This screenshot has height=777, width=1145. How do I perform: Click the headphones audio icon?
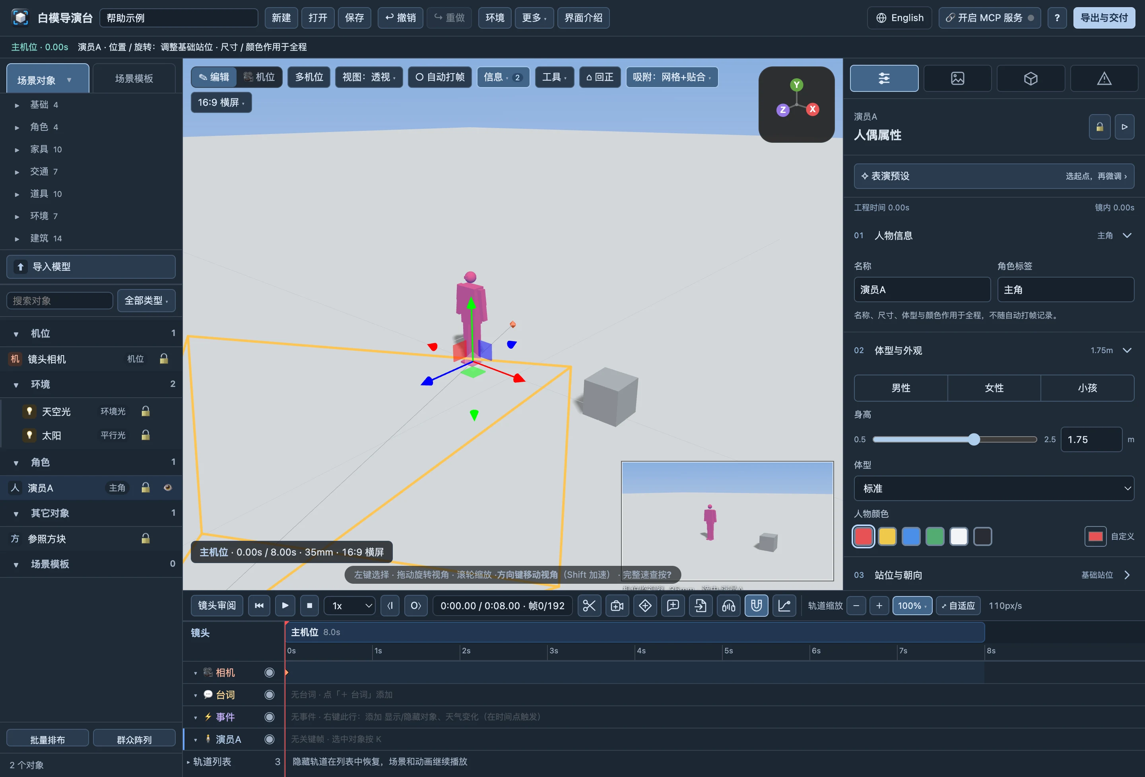(728, 606)
